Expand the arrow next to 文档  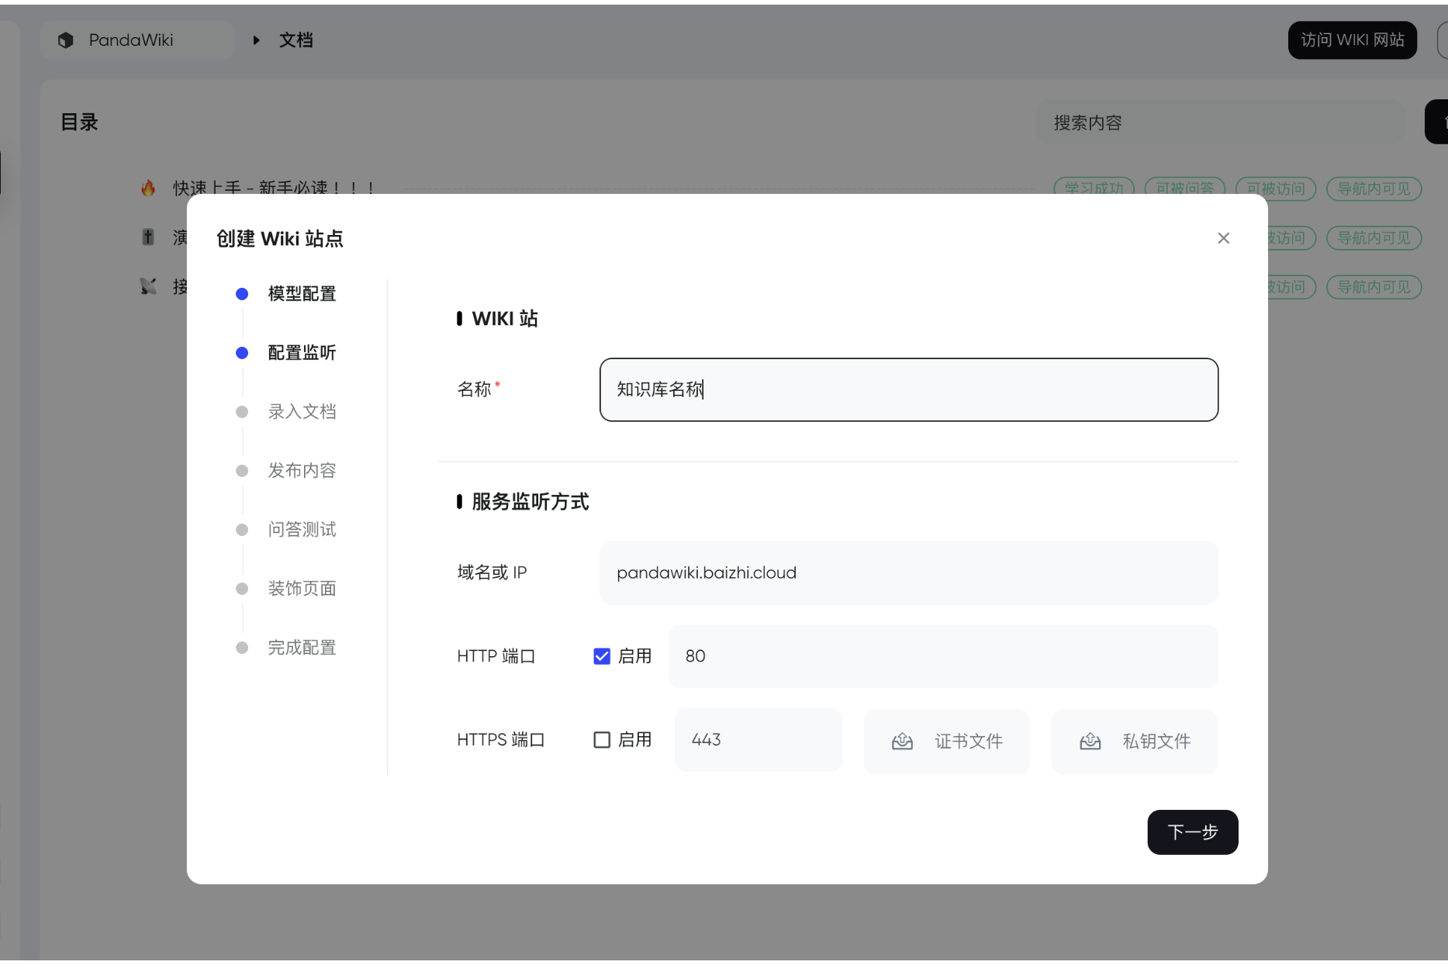pos(256,40)
